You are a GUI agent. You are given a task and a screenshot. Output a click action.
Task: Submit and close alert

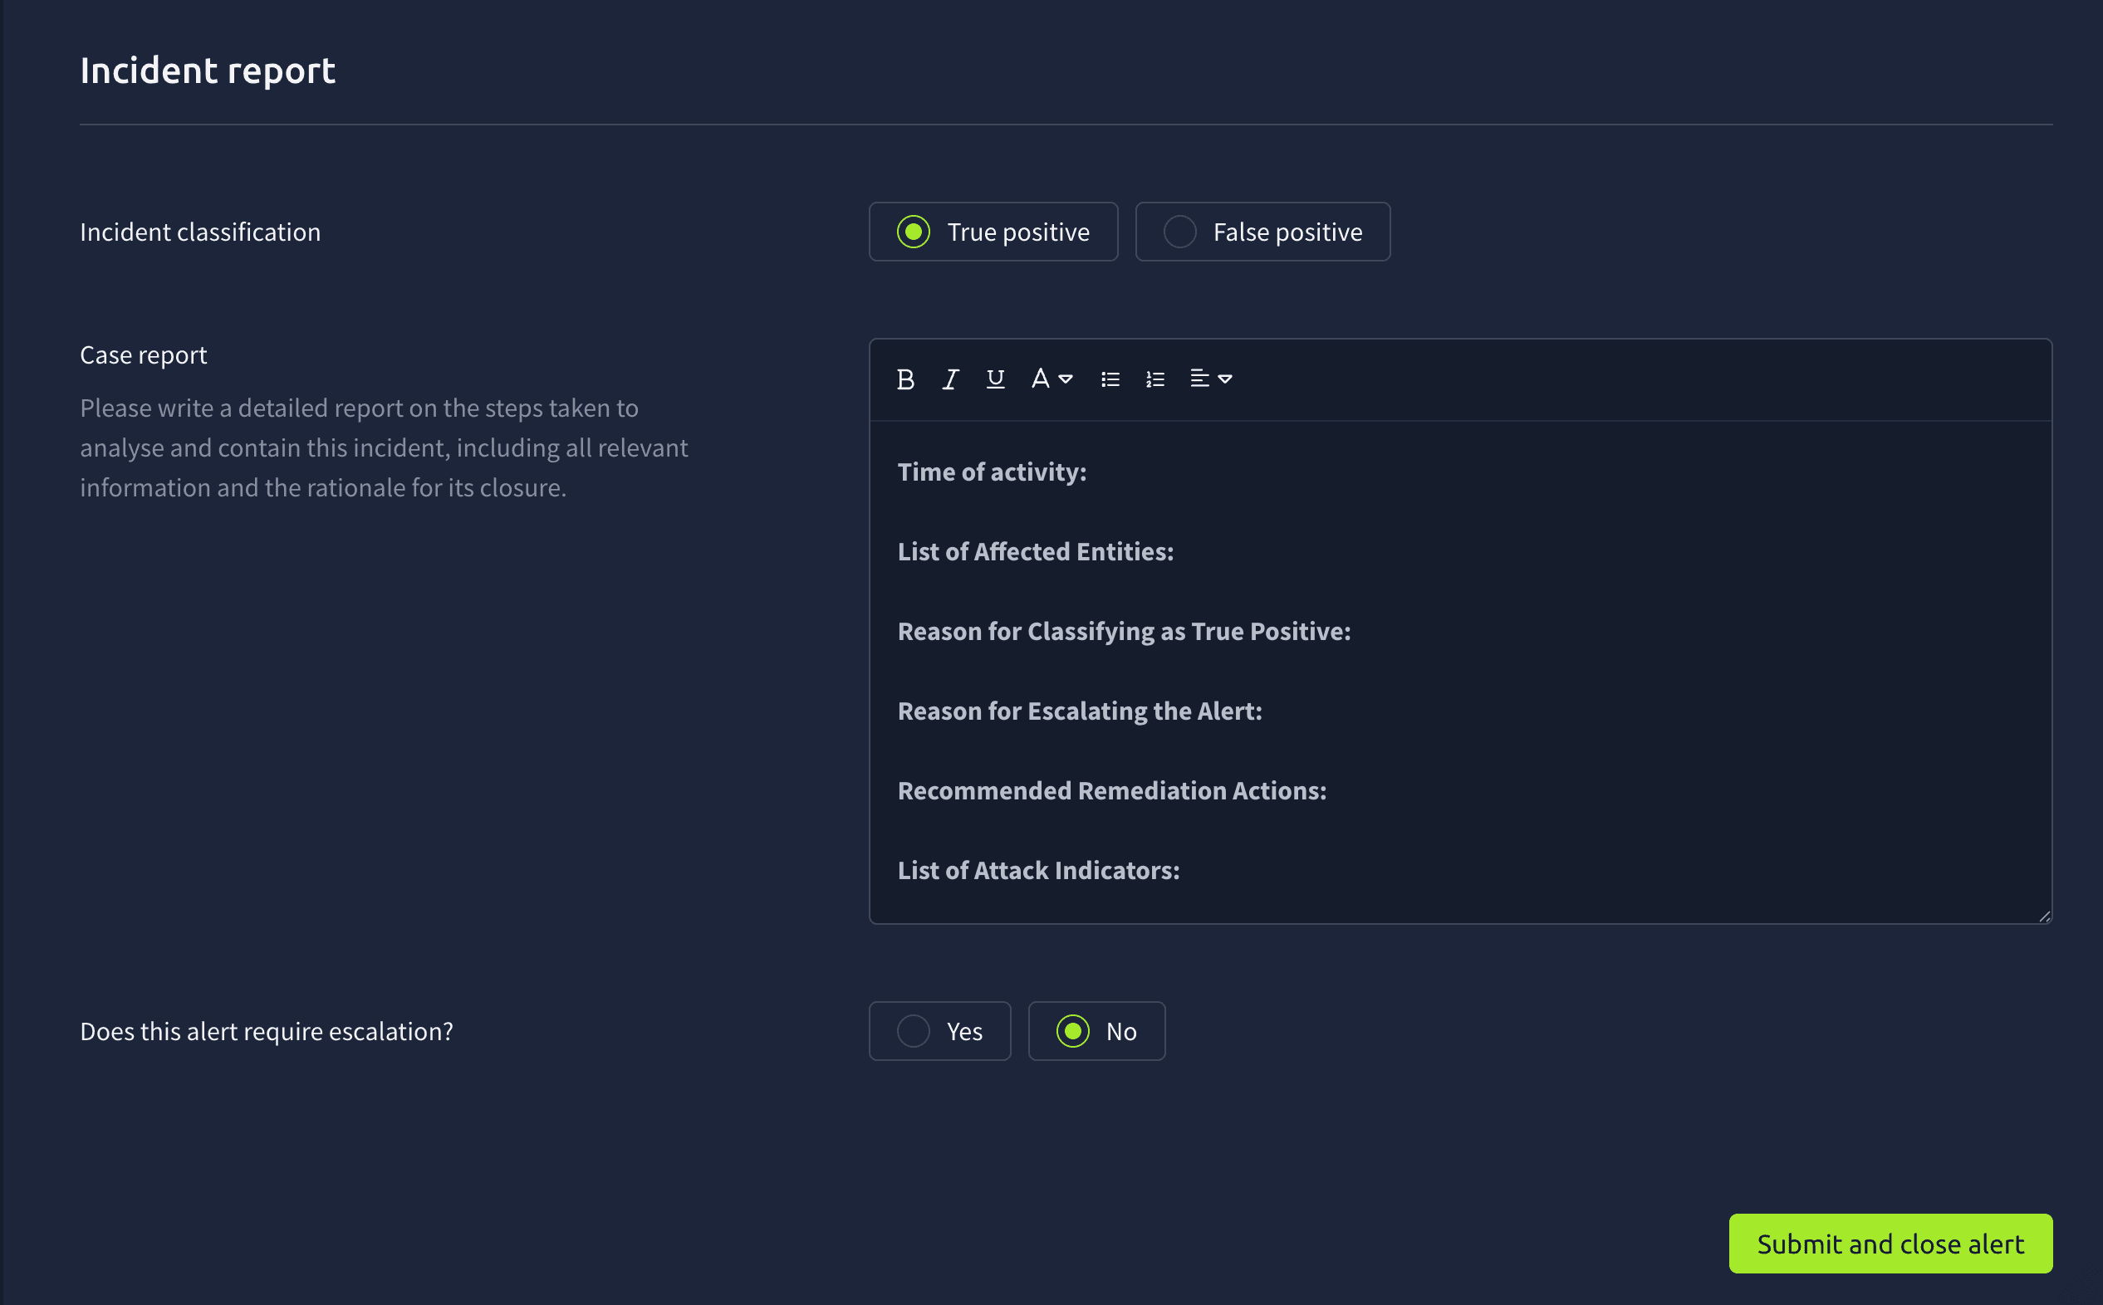pyautogui.click(x=1890, y=1244)
